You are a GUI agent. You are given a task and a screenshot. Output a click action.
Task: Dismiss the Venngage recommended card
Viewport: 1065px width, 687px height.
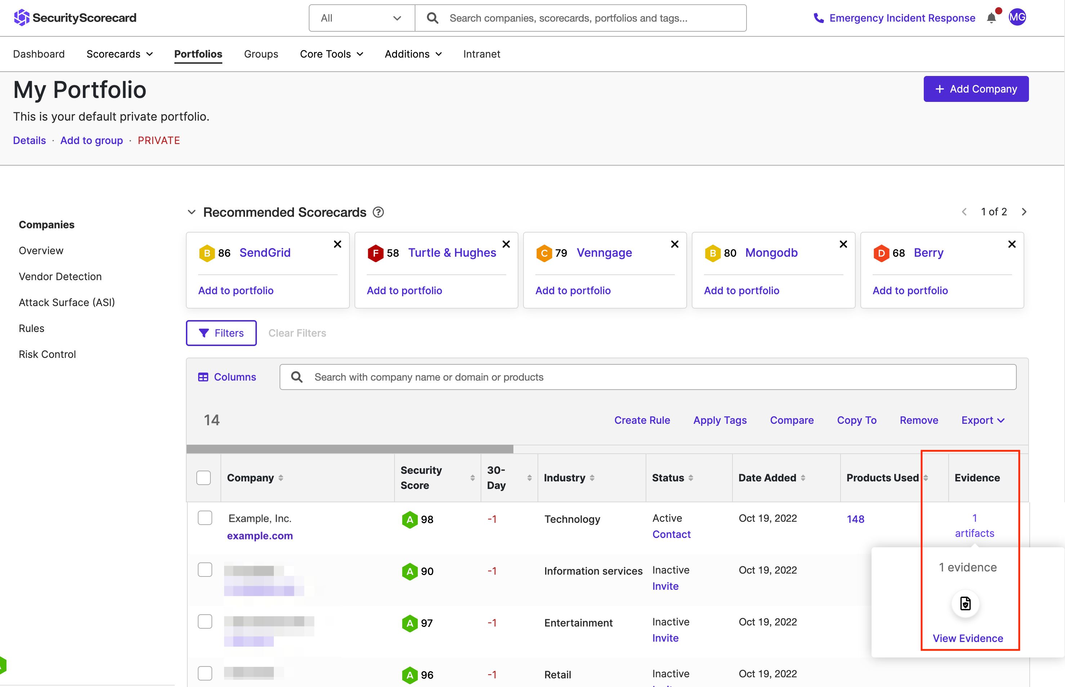675,244
